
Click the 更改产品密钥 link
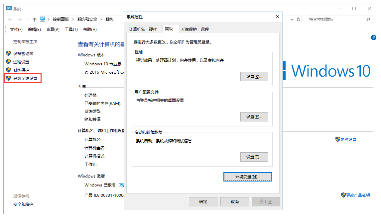pos(358,195)
